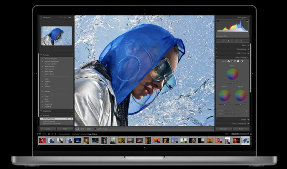Expand the Tone Curve panel
The height and width of the screenshot is (169, 287).
tap(248, 49)
